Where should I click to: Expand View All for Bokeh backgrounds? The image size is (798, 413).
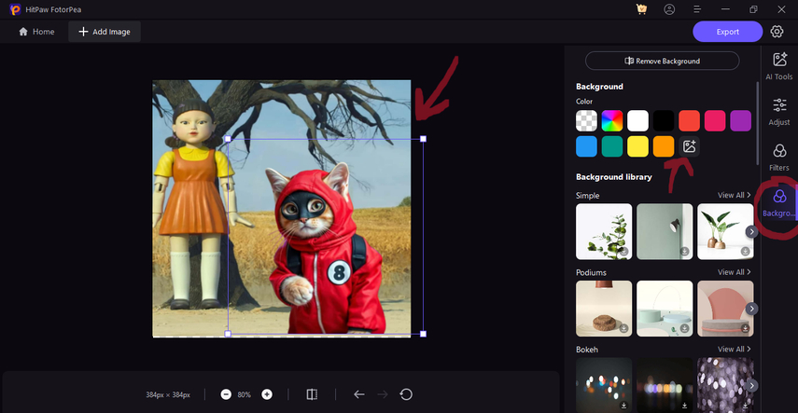tap(734, 350)
